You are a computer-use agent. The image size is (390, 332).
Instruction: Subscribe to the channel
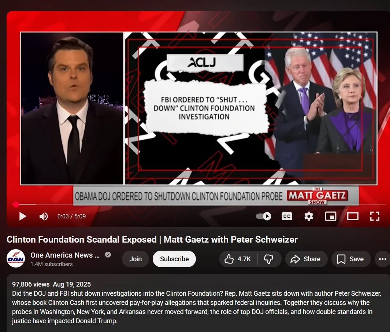pyautogui.click(x=174, y=259)
